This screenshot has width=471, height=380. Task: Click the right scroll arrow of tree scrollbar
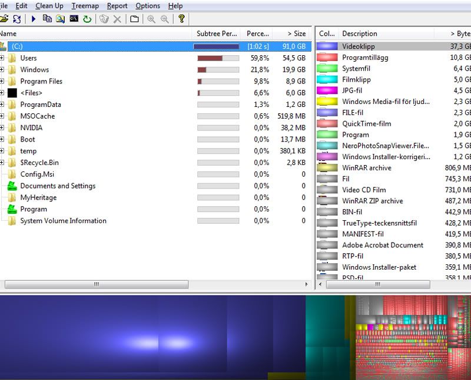306,284
